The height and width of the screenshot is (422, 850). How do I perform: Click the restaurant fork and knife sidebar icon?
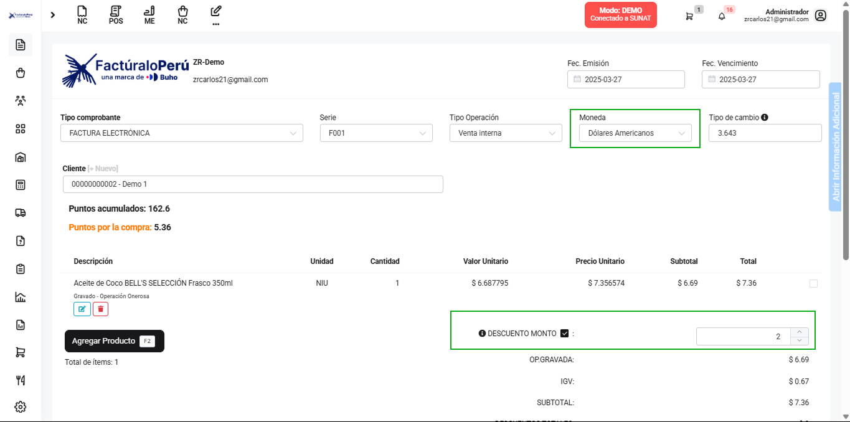click(x=21, y=380)
